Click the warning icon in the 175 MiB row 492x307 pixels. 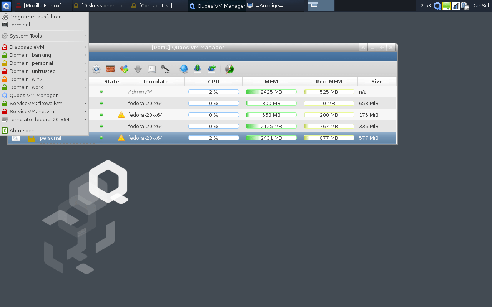(x=121, y=115)
